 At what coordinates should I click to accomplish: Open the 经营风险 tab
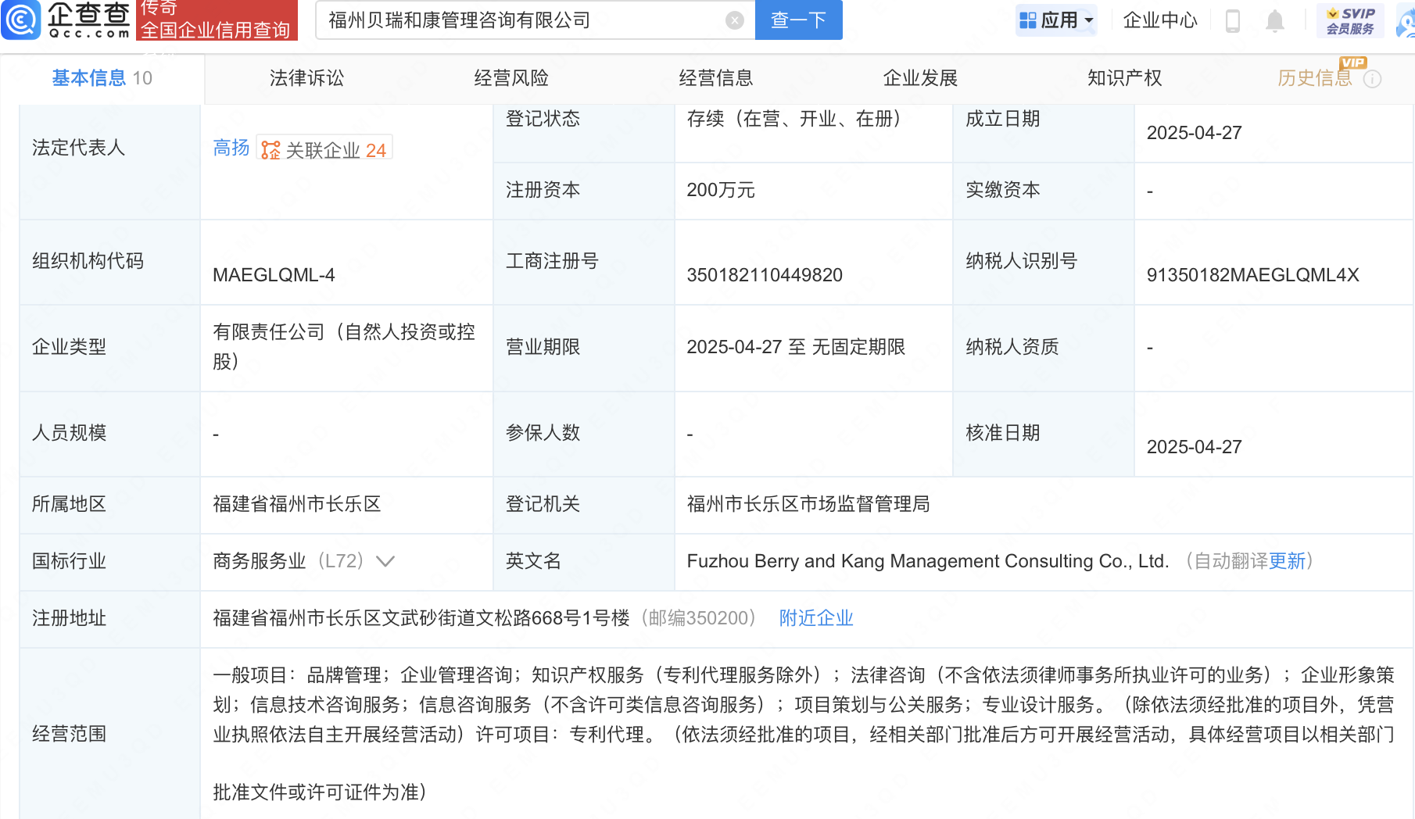(511, 78)
